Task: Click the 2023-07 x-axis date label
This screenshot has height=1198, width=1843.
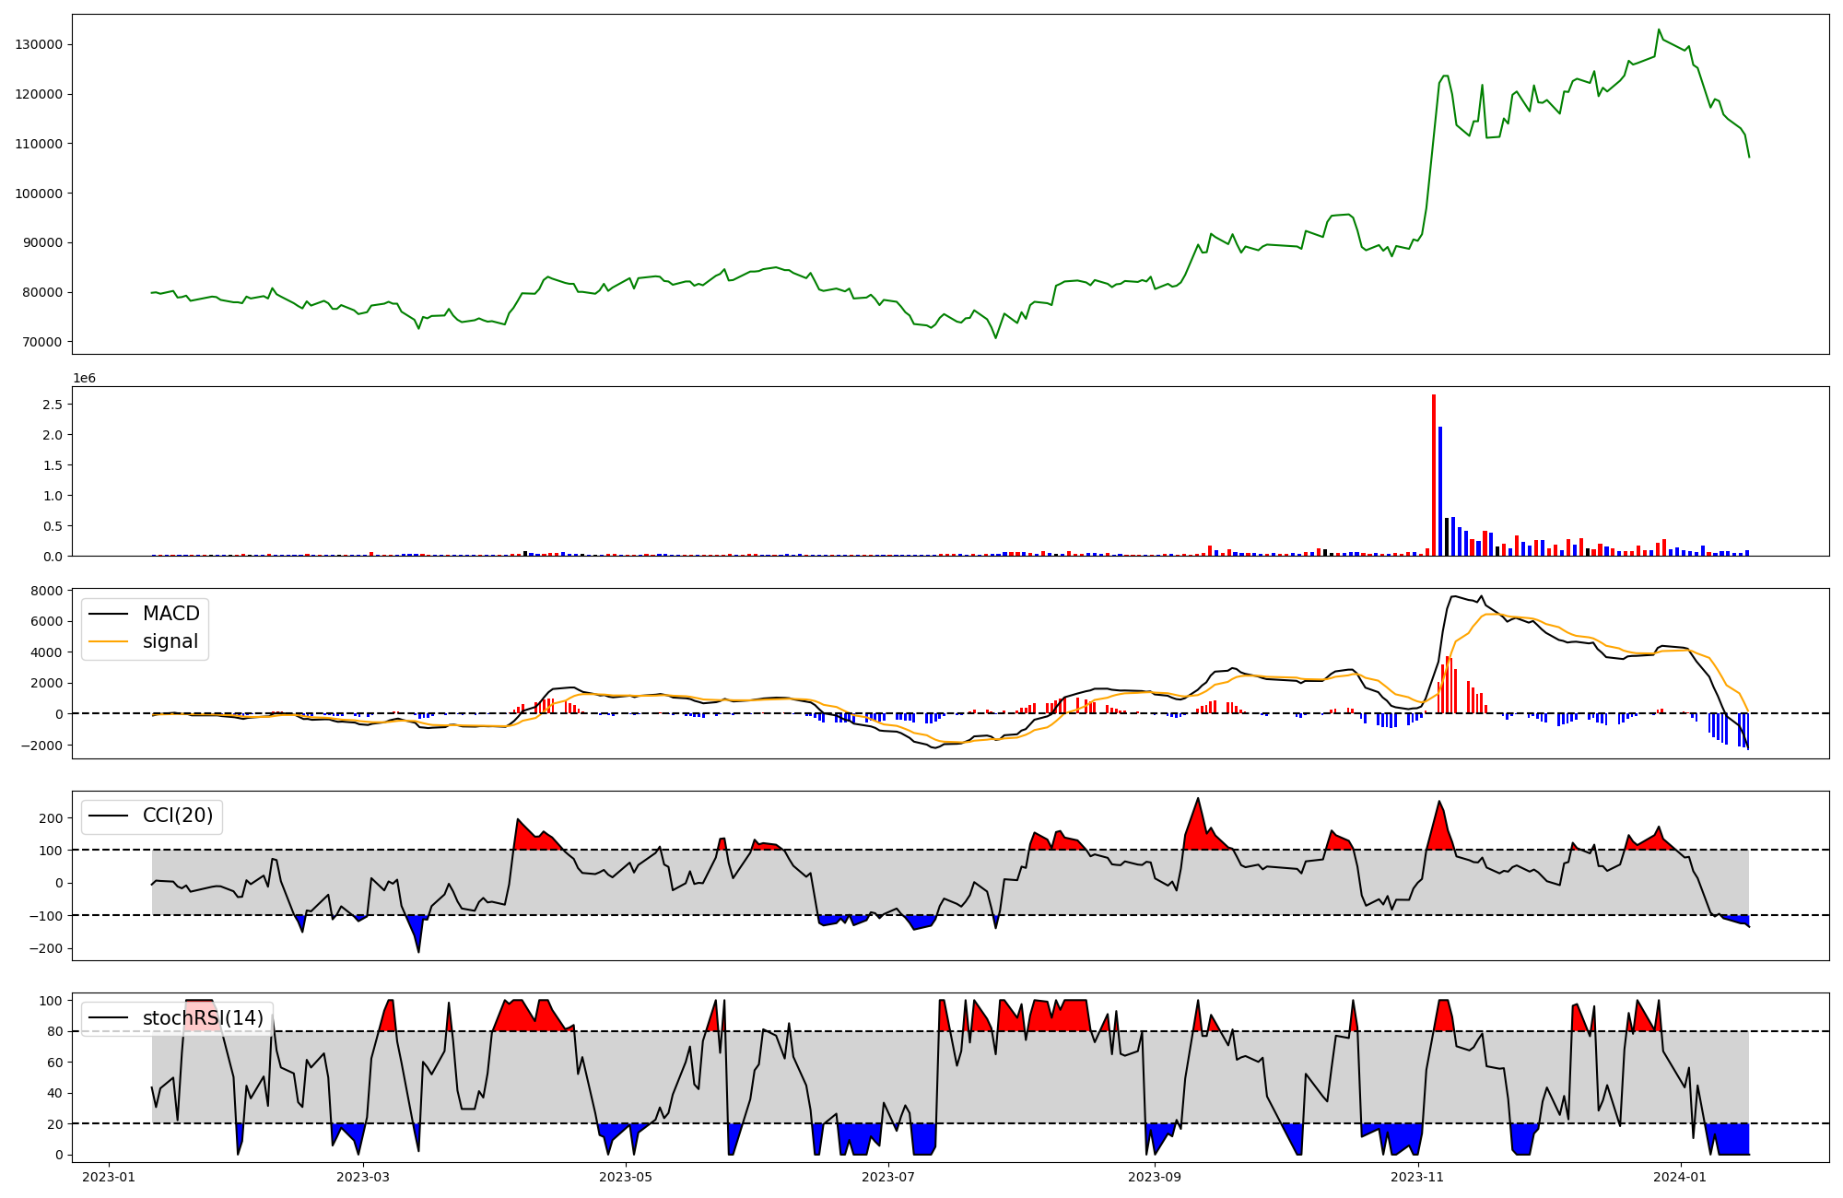Action: click(888, 1177)
